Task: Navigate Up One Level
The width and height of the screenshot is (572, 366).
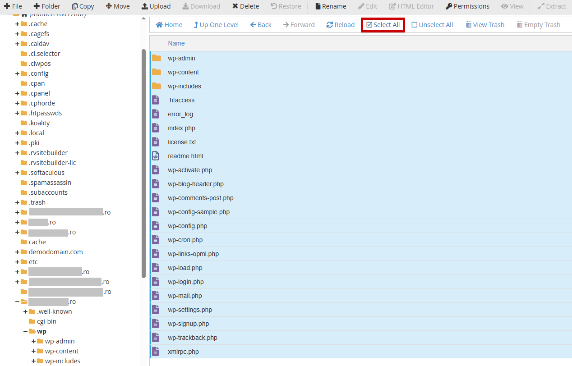Action: pyautogui.click(x=216, y=24)
